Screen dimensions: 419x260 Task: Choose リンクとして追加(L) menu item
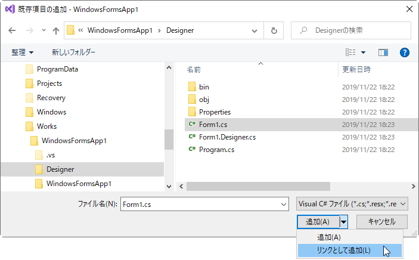tap(350, 250)
